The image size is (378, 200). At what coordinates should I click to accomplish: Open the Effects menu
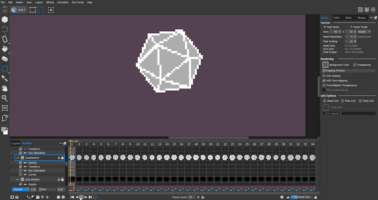pyautogui.click(x=50, y=2)
